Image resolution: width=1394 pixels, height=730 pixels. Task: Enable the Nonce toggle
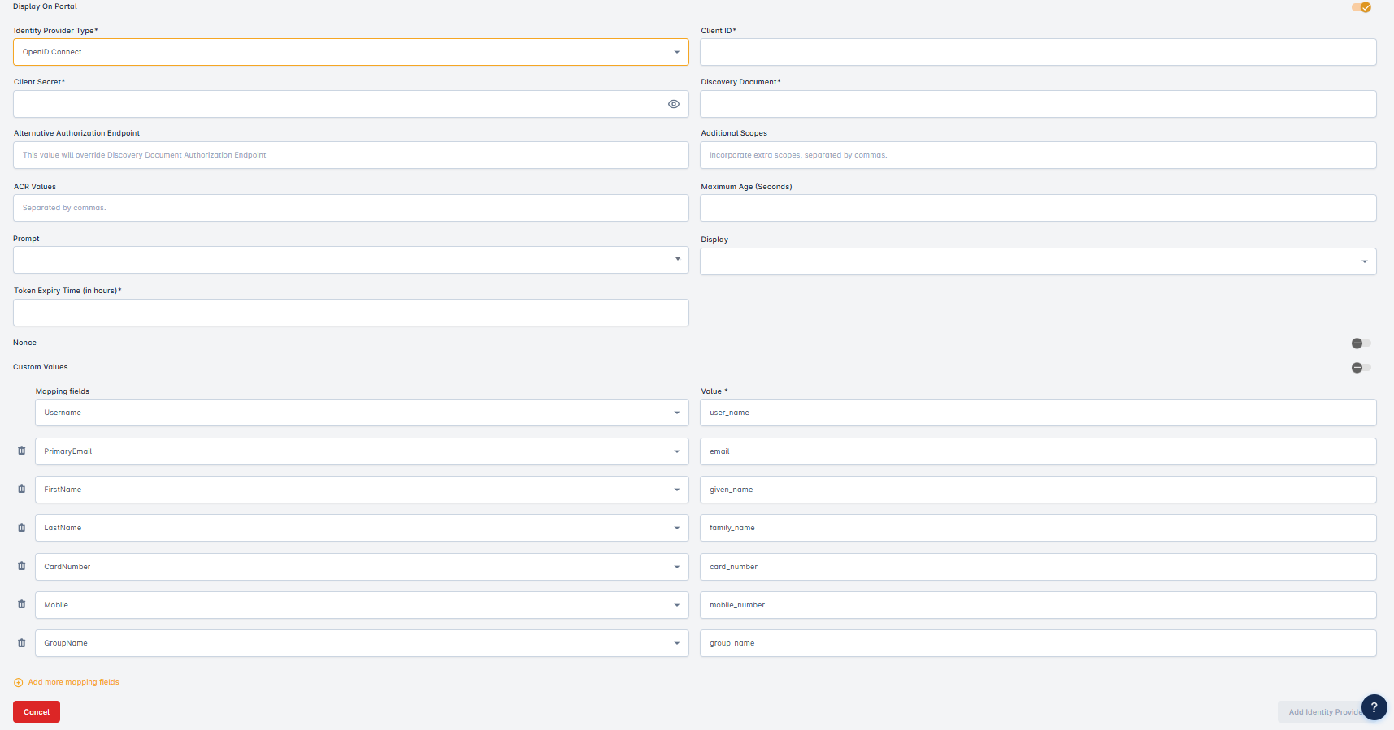[1361, 343]
